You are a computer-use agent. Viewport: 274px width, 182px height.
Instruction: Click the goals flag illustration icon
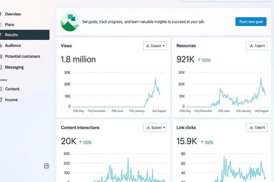pyautogui.click(x=70, y=22)
